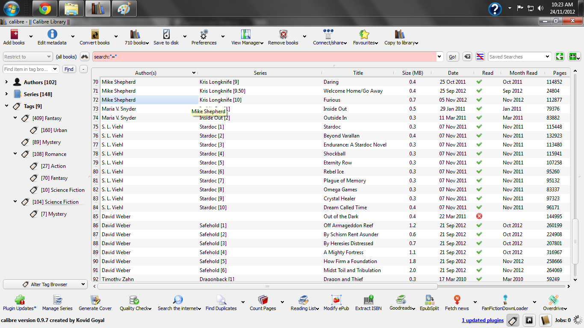Image resolution: width=584 pixels, height=328 pixels.
Task: Open advanced search with the binoculars icon
Action: (85, 57)
